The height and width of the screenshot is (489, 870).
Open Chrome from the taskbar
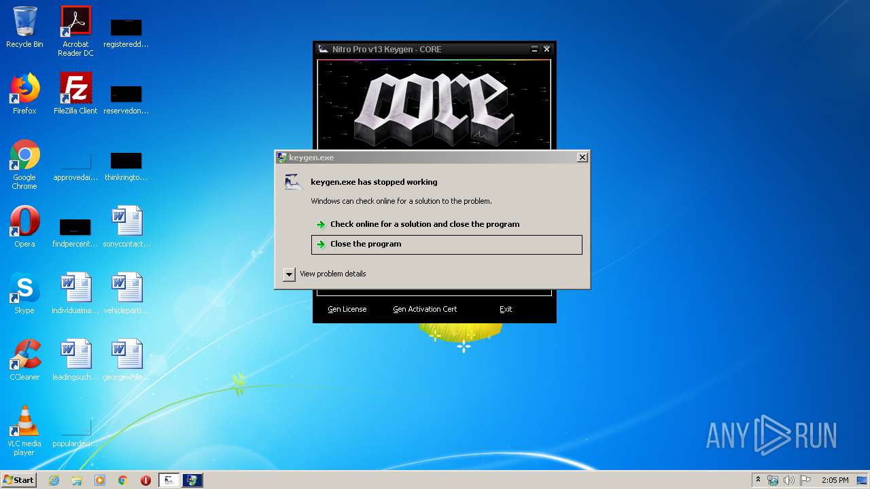(x=123, y=480)
